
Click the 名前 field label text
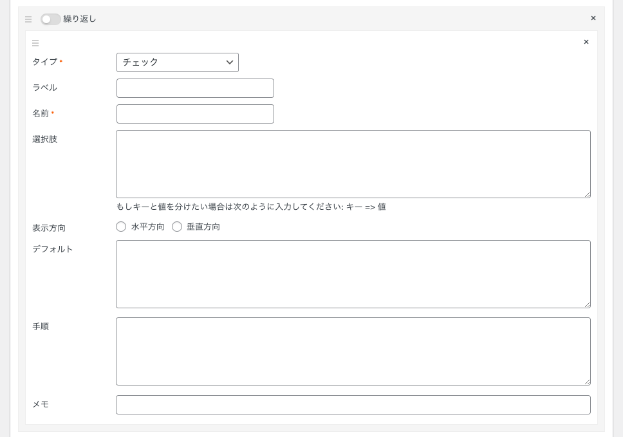[x=41, y=114]
